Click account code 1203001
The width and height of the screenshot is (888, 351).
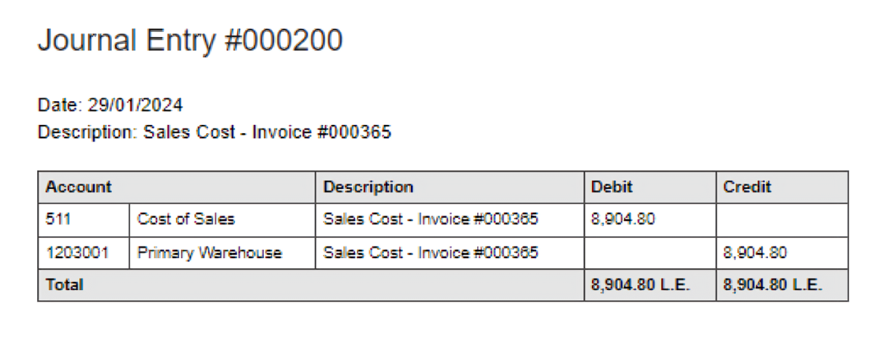click(77, 253)
